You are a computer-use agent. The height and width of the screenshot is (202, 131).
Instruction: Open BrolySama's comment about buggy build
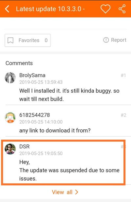pos(69,95)
